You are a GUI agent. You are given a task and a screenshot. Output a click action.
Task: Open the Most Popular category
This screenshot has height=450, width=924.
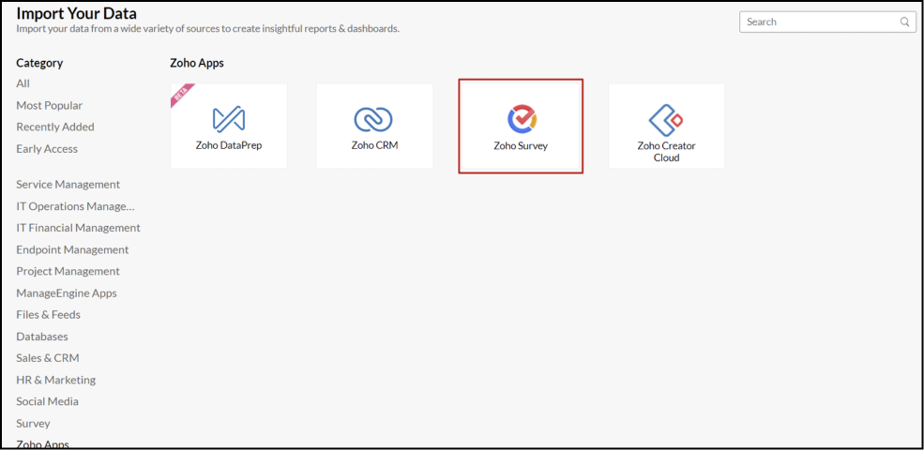pos(50,105)
